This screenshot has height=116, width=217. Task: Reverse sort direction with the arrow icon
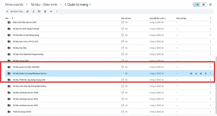pos(12,18)
